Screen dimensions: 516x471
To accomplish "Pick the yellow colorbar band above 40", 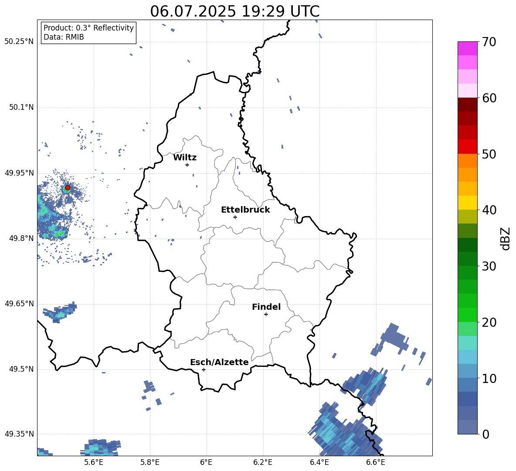I will pos(467,203).
